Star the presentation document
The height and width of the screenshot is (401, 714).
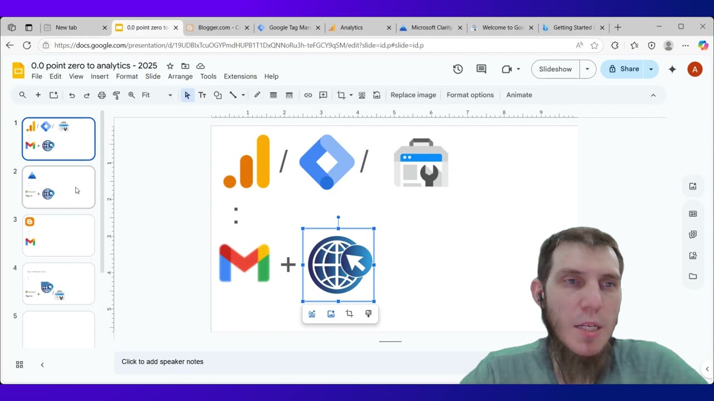pos(170,66)
